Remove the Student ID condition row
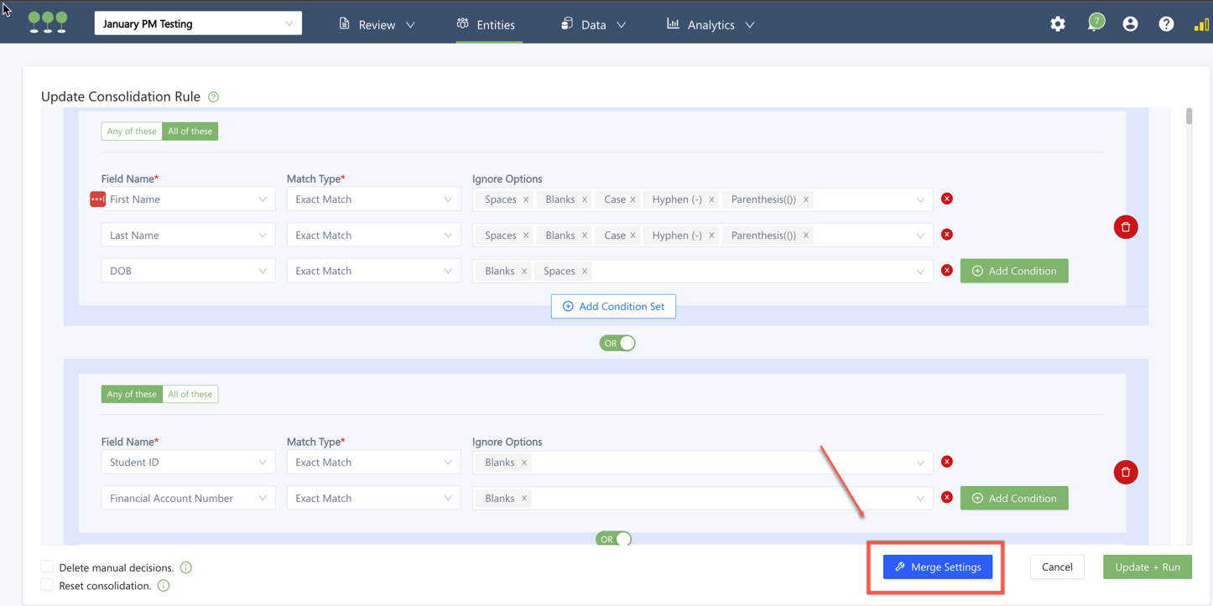 946,462
